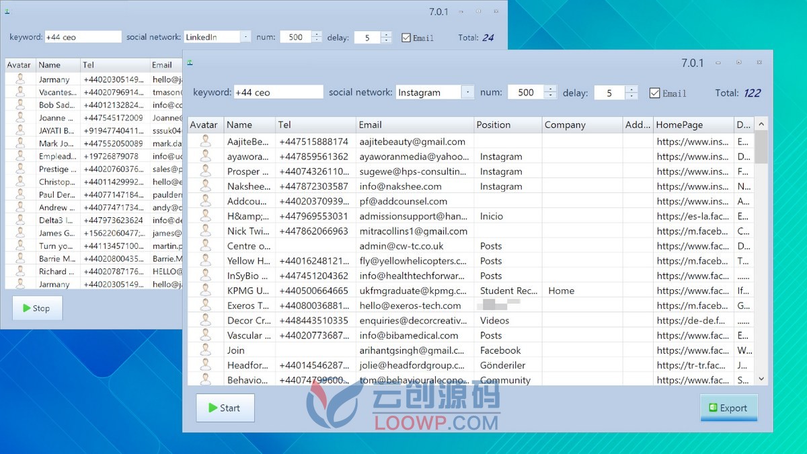
Task: Click the avatar icon in the Join row
Action: (x=205, y=350)
